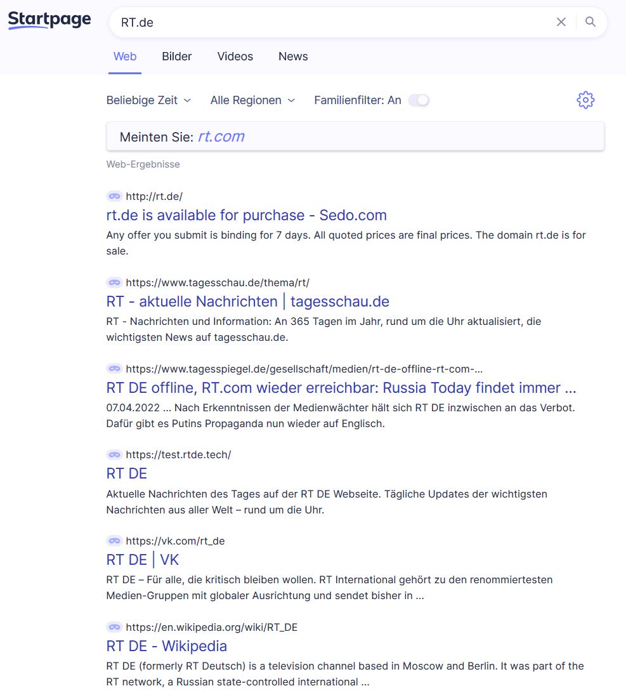The width and height of the screenshot is (626, 700).
Task: Click snippet starting '07.04.2022 ... Nach Erkenntnissen'
Action: [x=341, y=416]
